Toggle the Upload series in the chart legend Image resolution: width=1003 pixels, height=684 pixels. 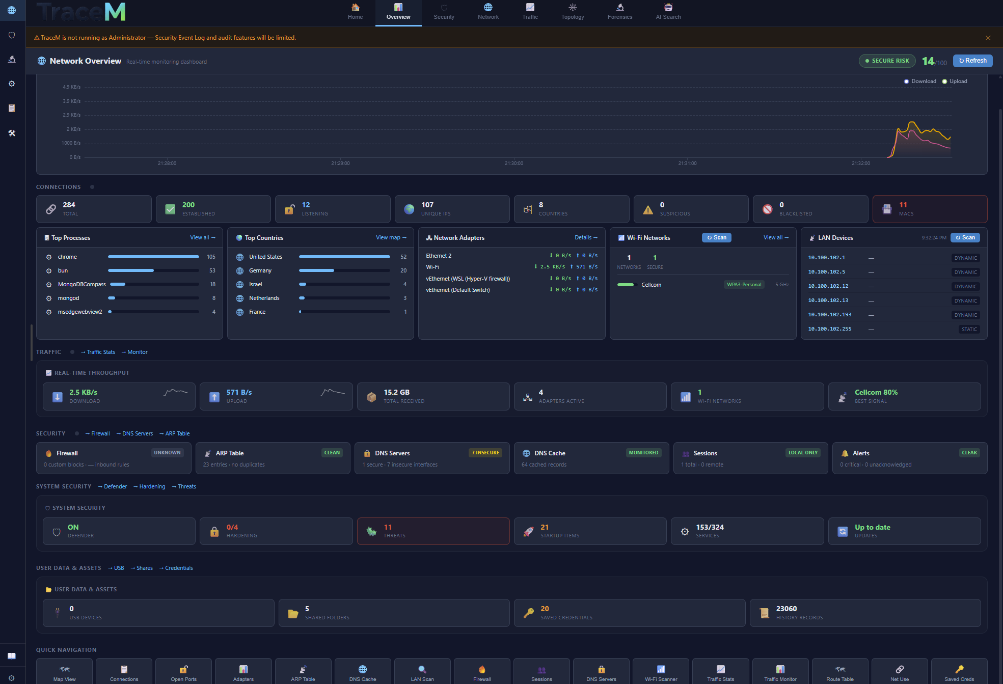[x=955, y=81]
